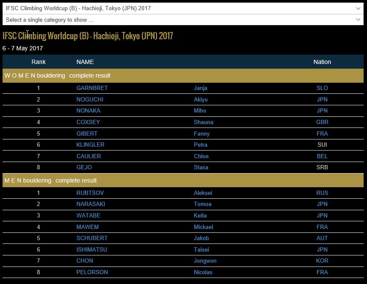Open NARASAKI athlete link

pyautogui.click(x=91, y=204)
